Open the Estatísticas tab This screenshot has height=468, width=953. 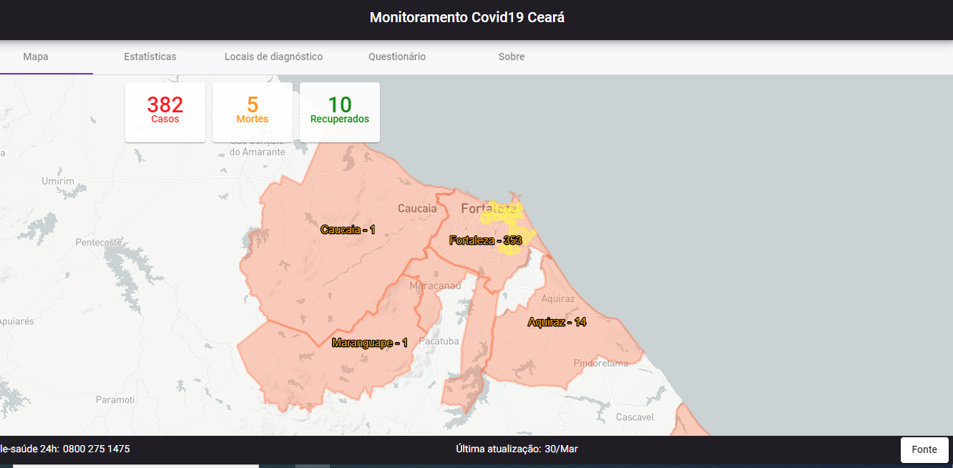point(150,57)
